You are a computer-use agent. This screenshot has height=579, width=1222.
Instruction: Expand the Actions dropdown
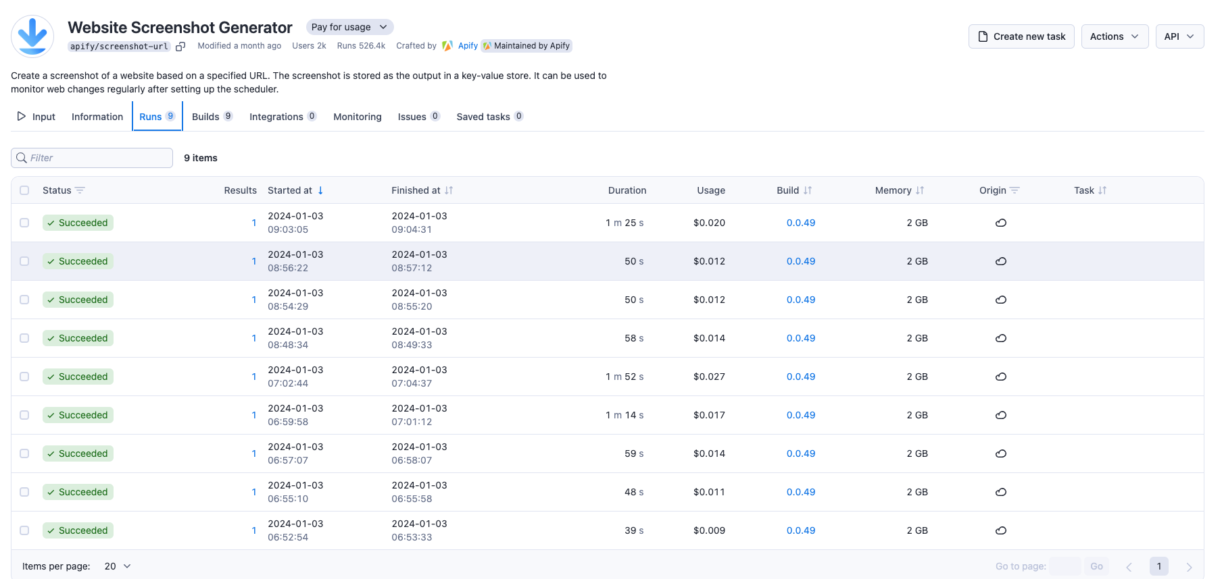(x=1115, y=36)
